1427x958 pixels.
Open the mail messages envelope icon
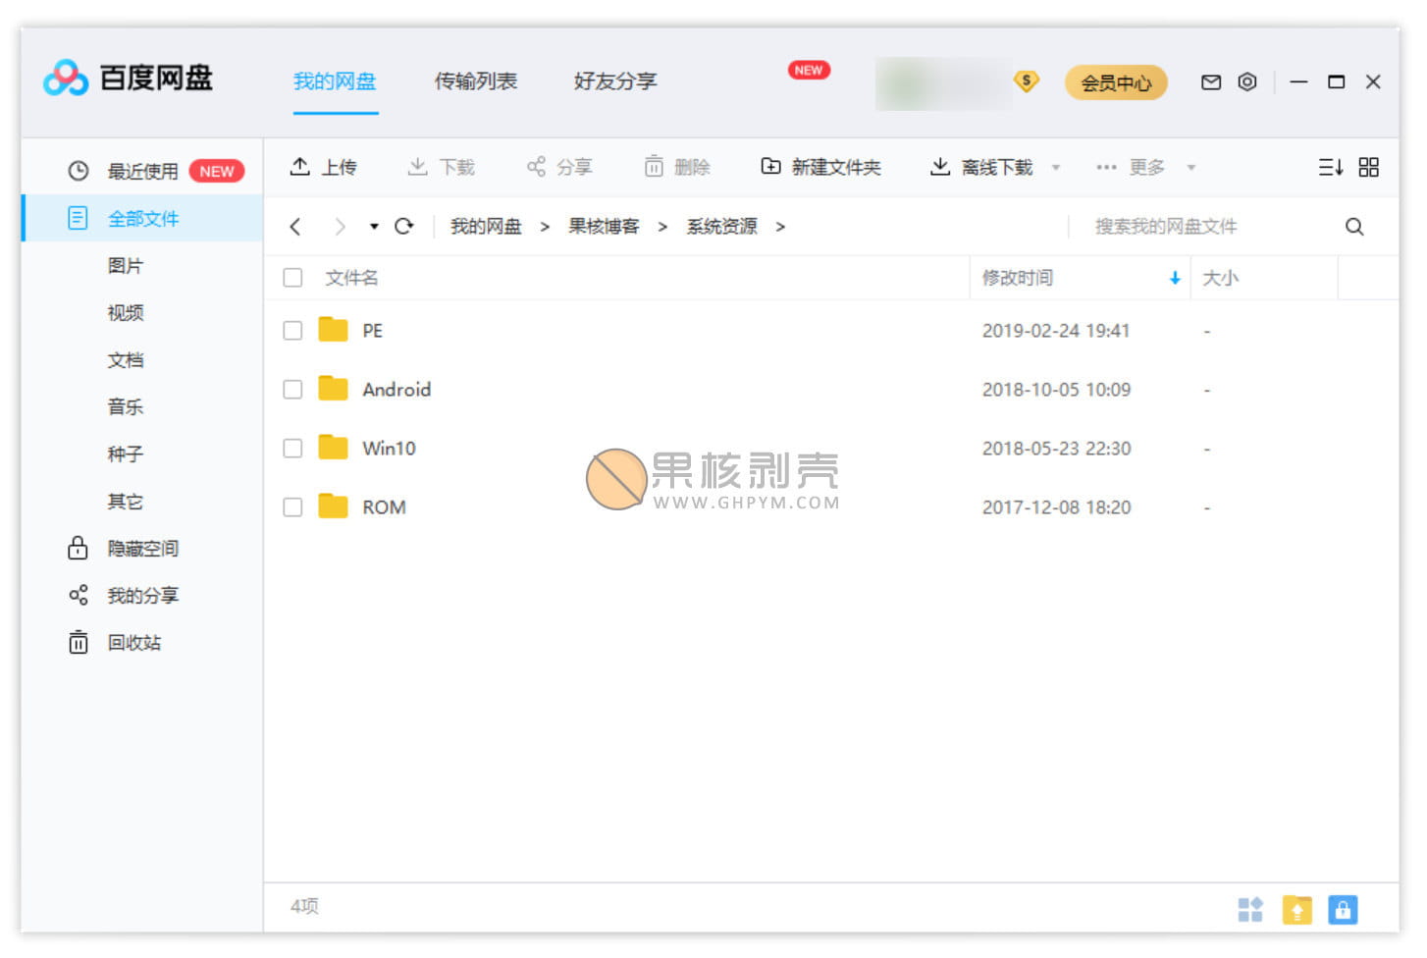[x=1211, y=82]
